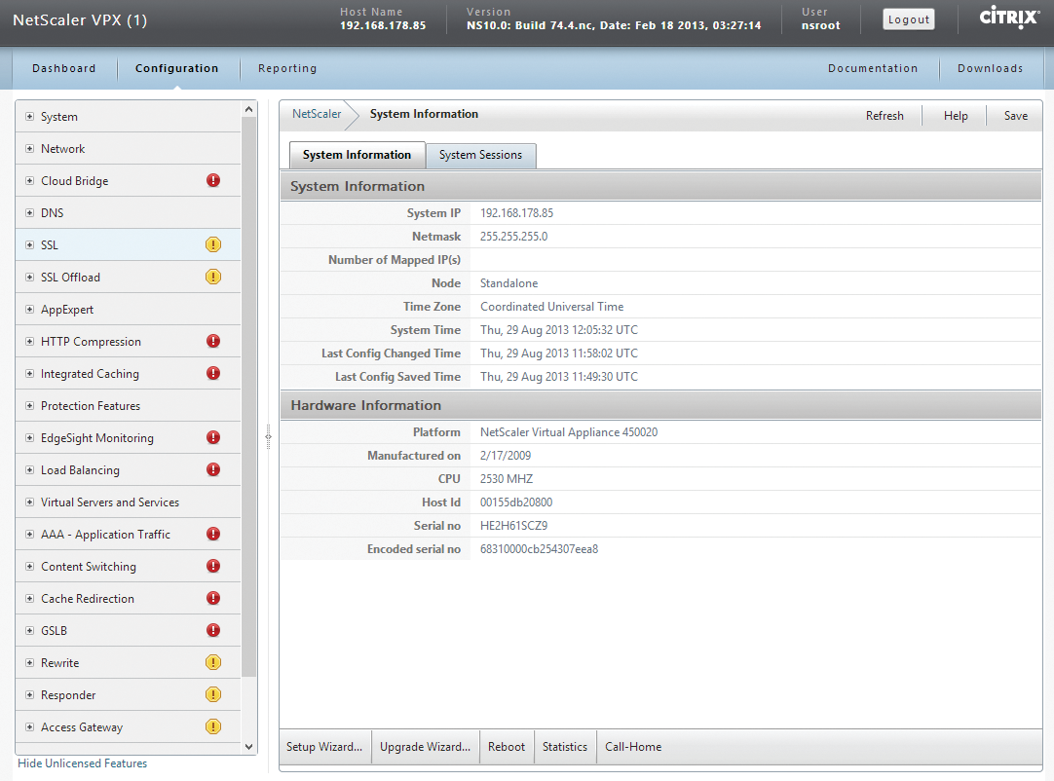This screenshot has width=1054, height=781.
Task: Click the System IP value 192.168.178.85
Action: [517, 213]
